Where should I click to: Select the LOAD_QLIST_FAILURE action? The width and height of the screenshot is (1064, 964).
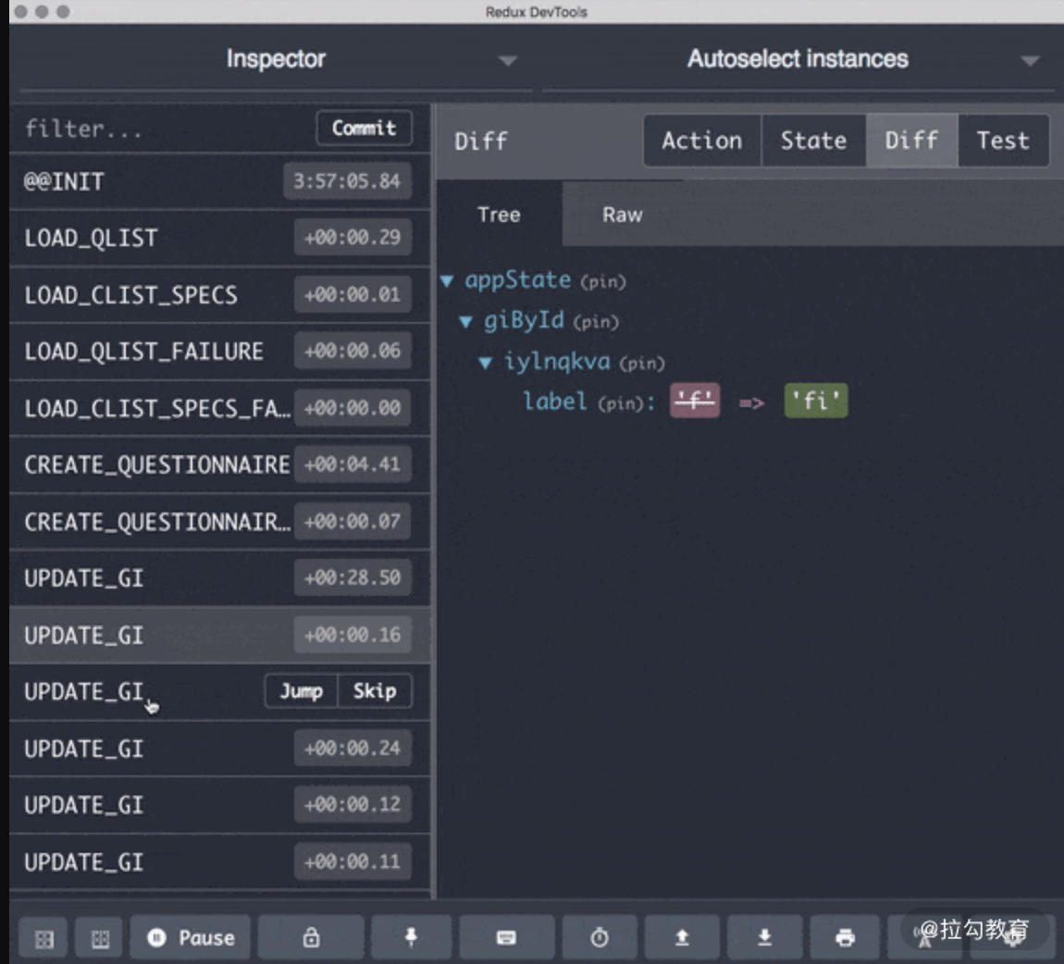click(x=220, y=351)
